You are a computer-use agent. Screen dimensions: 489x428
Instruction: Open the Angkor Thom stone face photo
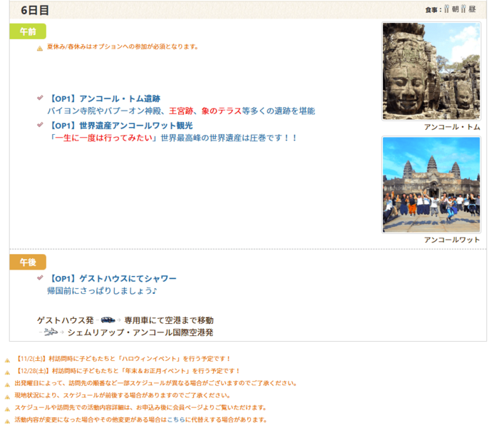(431, 71)
